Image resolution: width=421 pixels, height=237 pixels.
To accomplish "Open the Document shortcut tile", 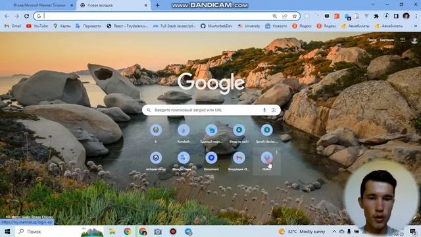I will point(211,161).
